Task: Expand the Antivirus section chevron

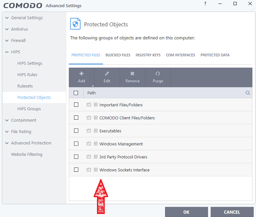Action: pos(7,29)
